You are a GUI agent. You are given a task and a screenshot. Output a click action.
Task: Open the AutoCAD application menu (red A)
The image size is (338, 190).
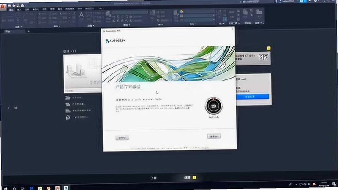click(3, 7)
